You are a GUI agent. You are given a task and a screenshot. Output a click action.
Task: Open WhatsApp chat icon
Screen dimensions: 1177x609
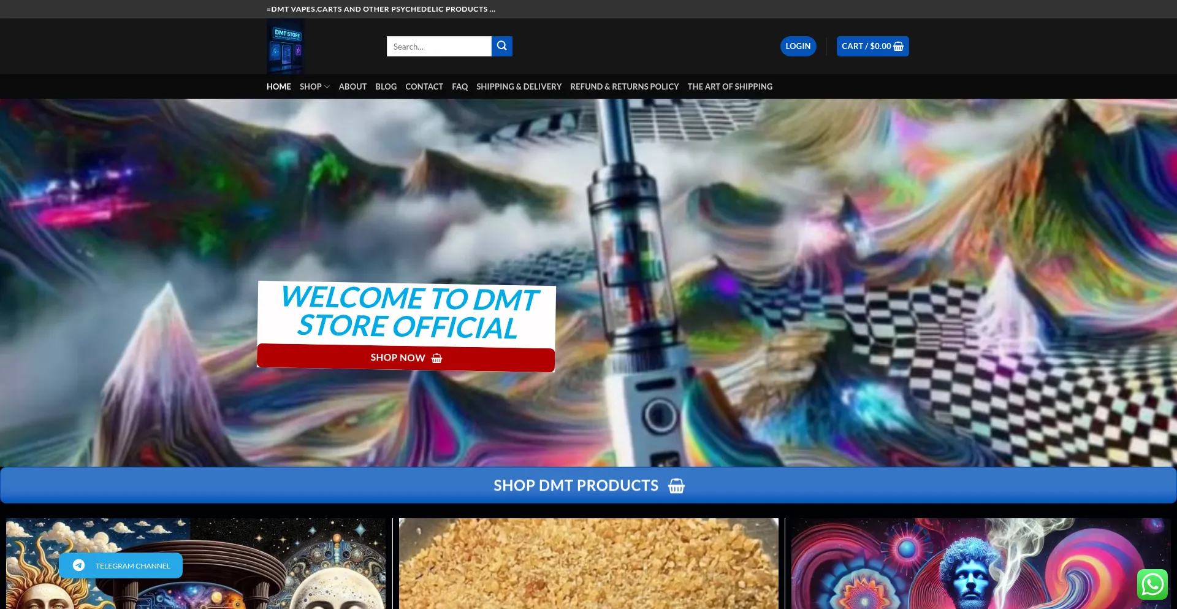tap(1152, 584)
